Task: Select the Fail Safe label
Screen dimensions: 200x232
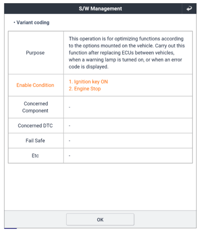Action: tap(35, 141)
